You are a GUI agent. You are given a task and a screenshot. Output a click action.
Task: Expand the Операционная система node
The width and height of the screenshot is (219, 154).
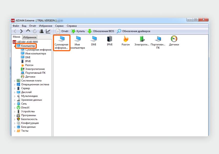(15, 85)
